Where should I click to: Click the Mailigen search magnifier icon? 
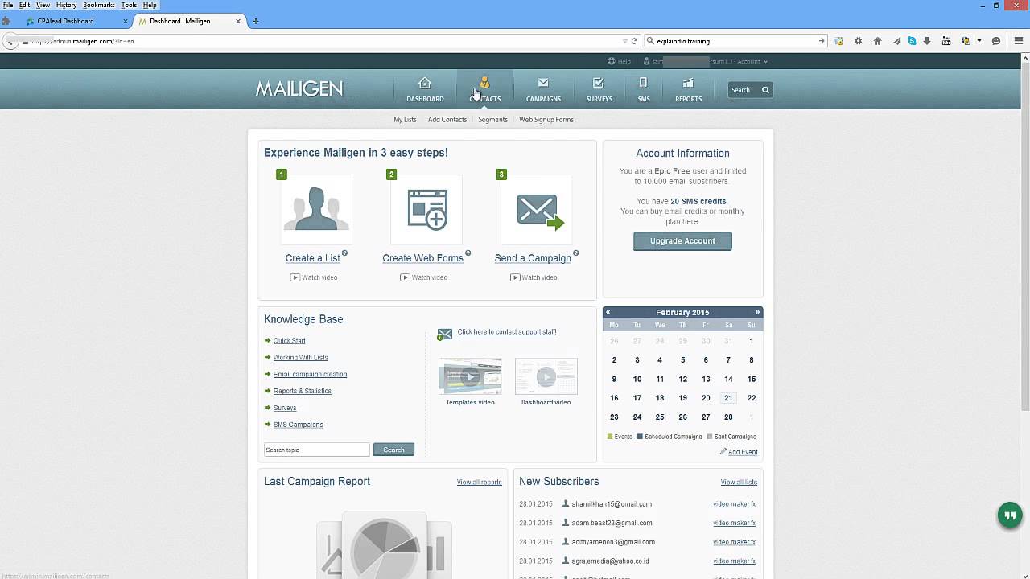tap(765, 90)
